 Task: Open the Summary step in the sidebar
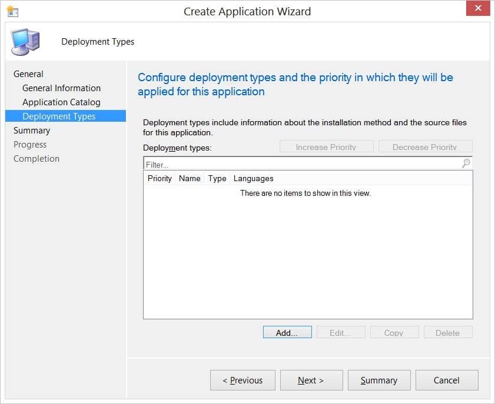point(31,130)
